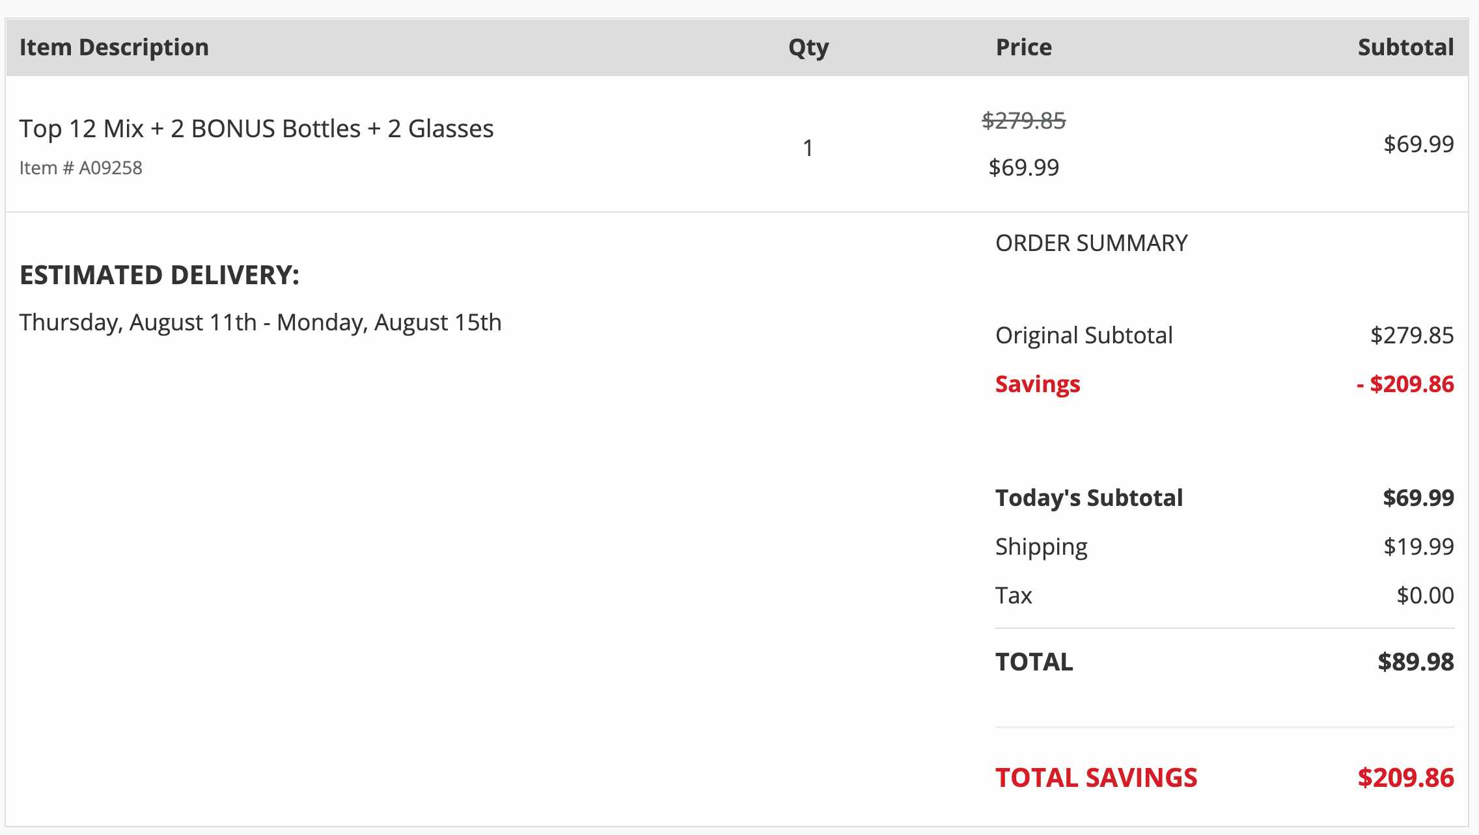This screenshot has height=835, width=1479.
Task: Click the quantity value 1
Action: coord(808,148)
